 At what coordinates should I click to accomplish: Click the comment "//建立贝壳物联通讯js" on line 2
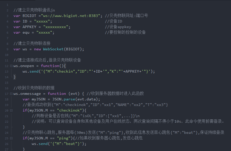(34, 10)
